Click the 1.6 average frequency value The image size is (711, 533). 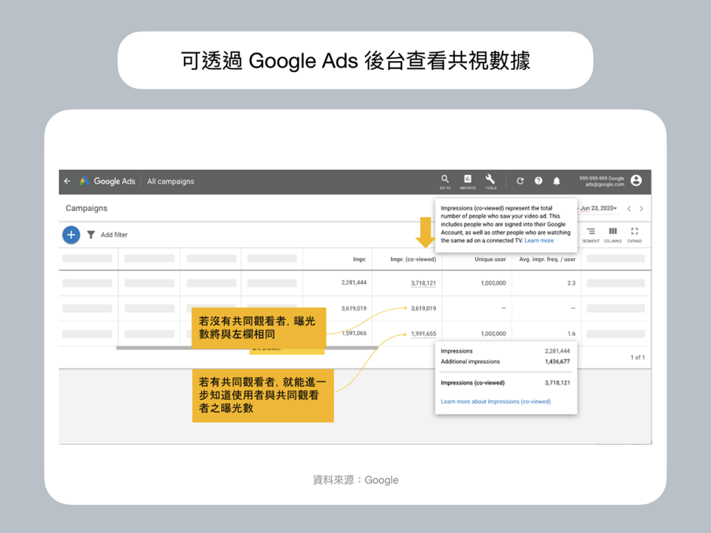point(571,334)
